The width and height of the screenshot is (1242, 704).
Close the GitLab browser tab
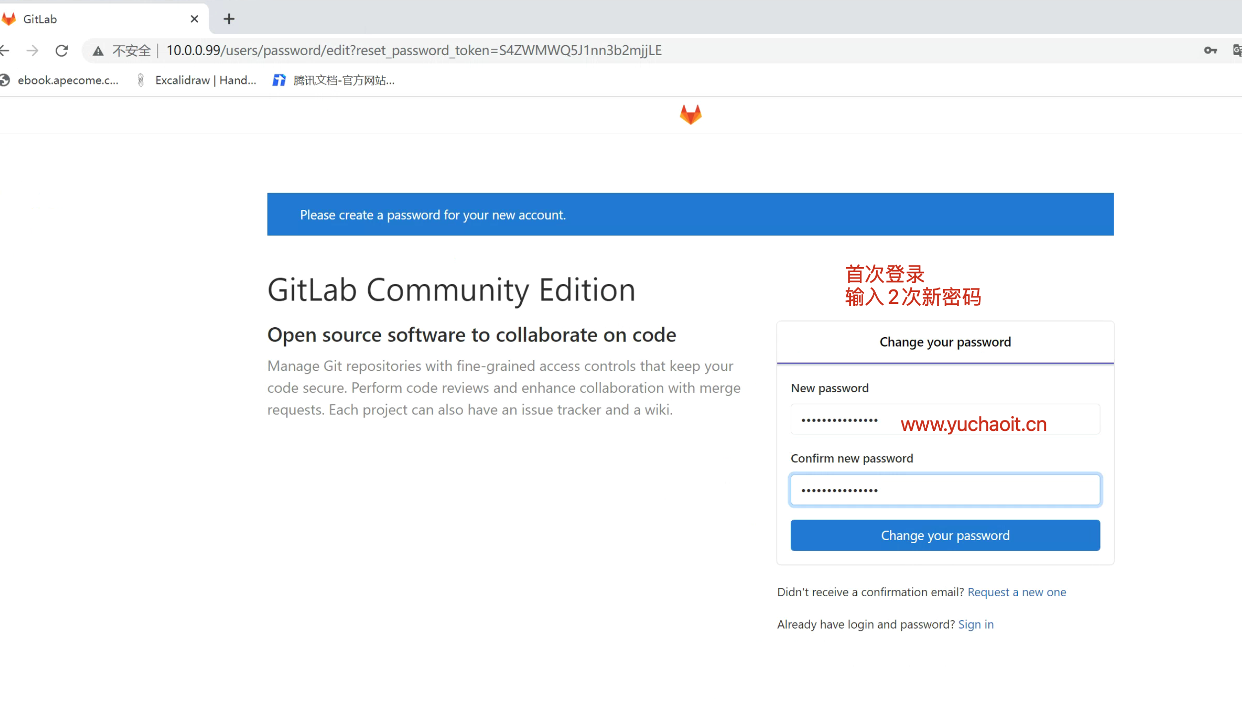(194, 19)
